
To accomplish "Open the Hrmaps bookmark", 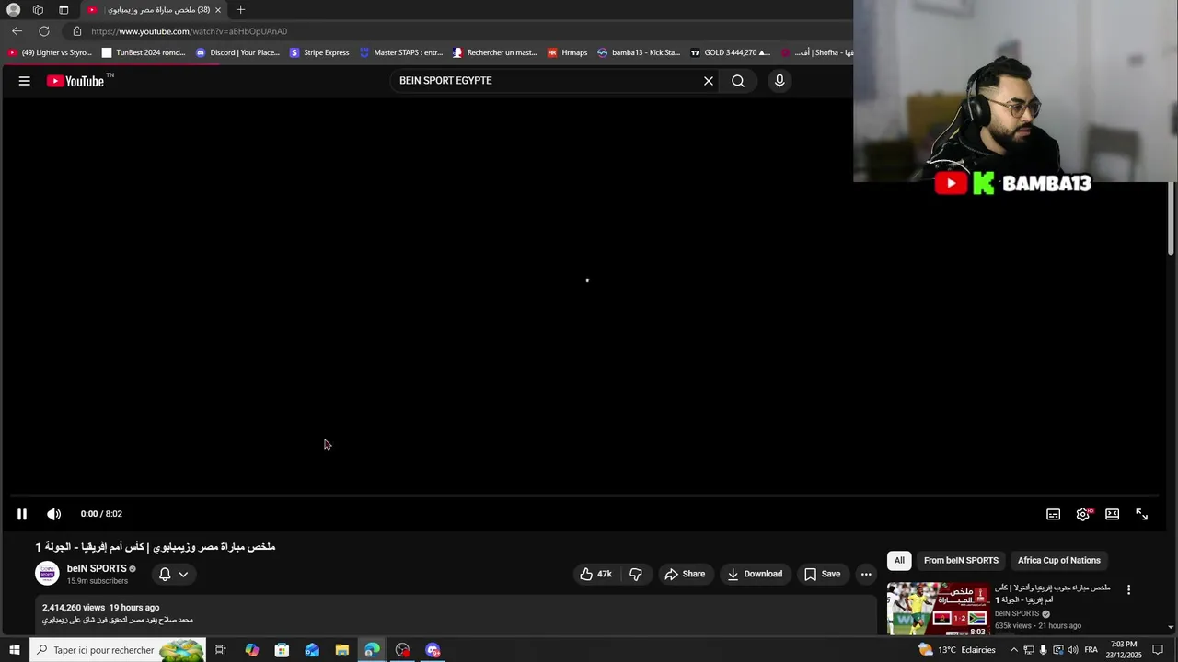I will click(567, 52).
